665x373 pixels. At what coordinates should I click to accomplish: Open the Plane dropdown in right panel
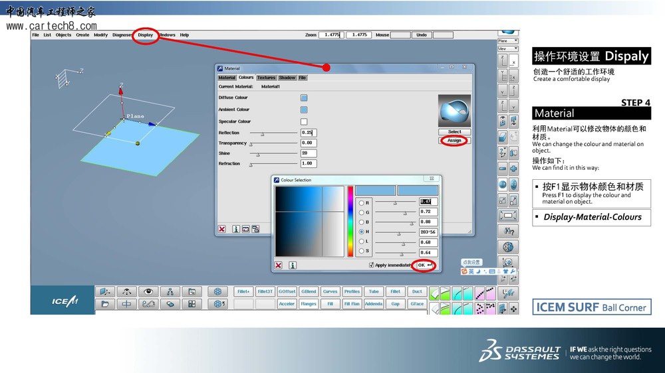pyautogui.click(x=508, y=40)
